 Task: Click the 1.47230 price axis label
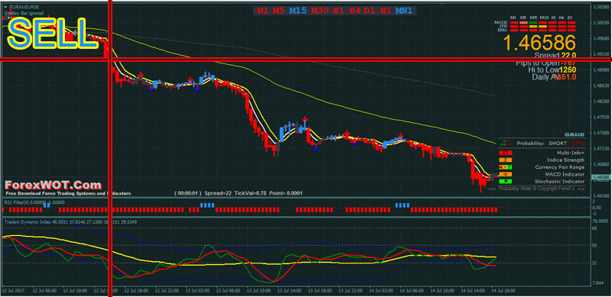pyautogui.click(x=601, y=148)
